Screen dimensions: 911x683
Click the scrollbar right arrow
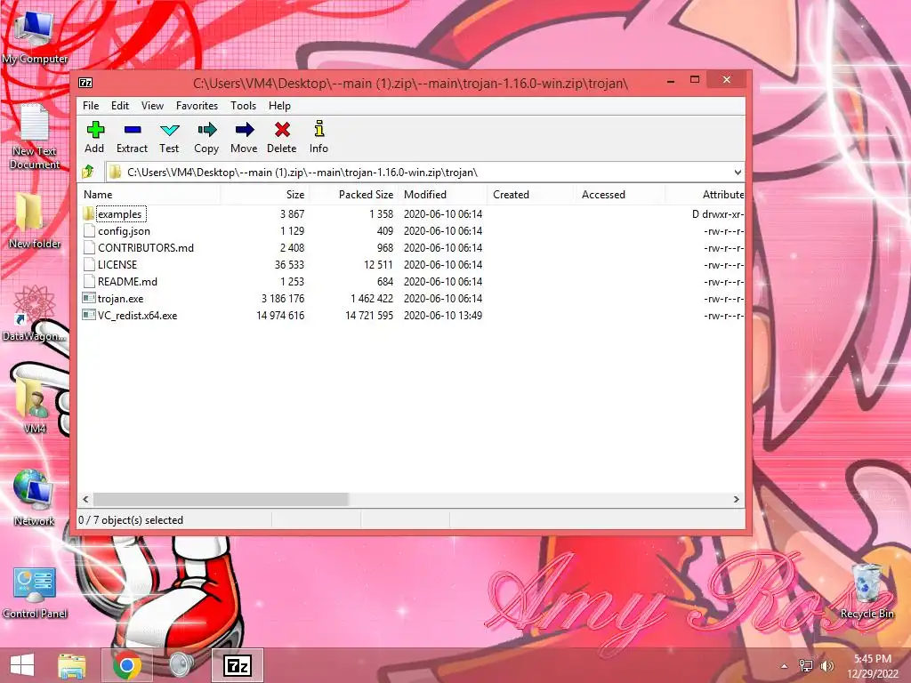737,499
